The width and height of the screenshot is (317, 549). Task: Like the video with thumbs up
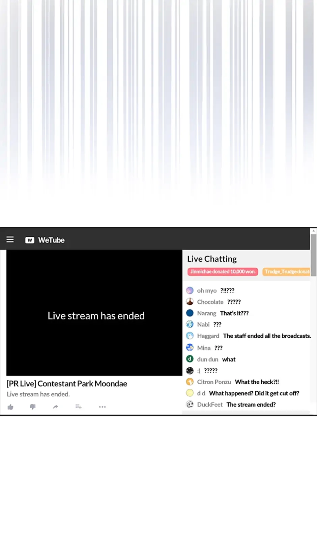[x=10, y=407]
